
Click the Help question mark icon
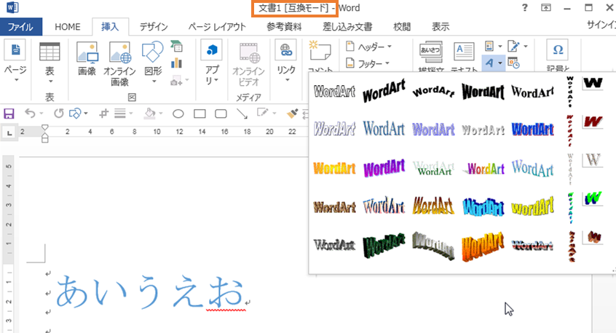tap(524, 8)
